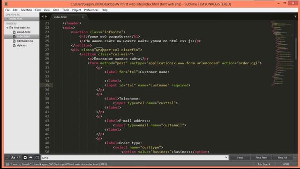Viewport: 300px width, 169px height.
Task: Change HTML syntax in status bar
Action: point(286,164)
